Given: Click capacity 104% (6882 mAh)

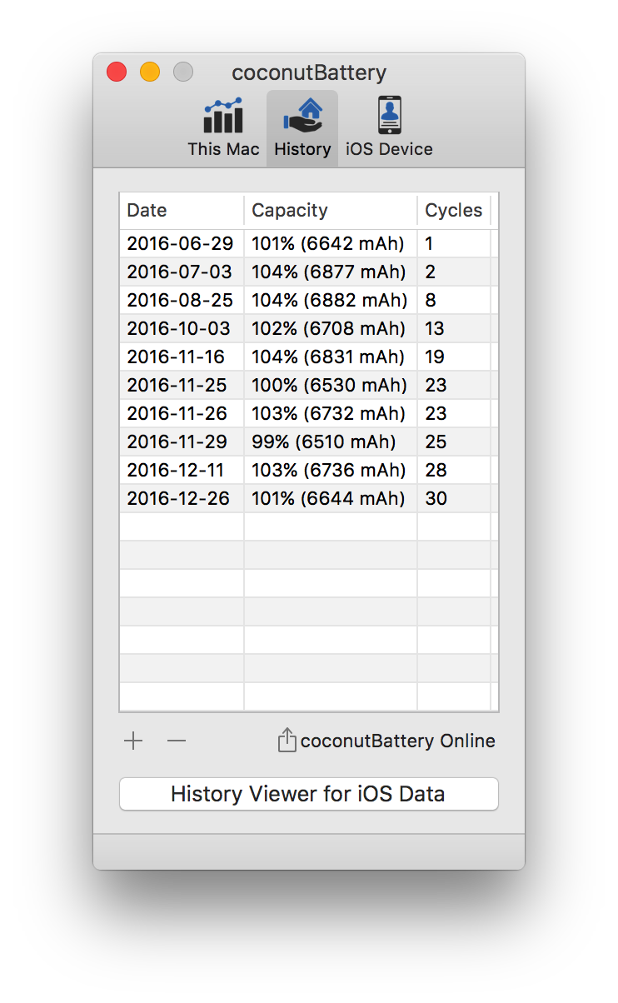Looking at the screenshot, I should pos(330,300).
